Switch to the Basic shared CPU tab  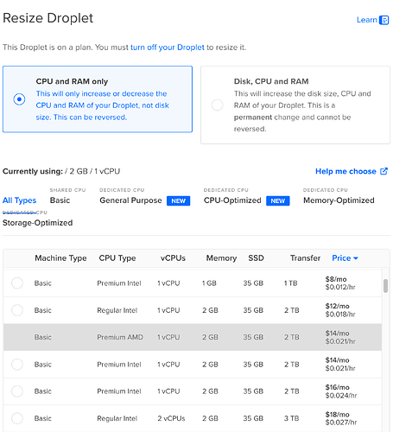[60, 200]
